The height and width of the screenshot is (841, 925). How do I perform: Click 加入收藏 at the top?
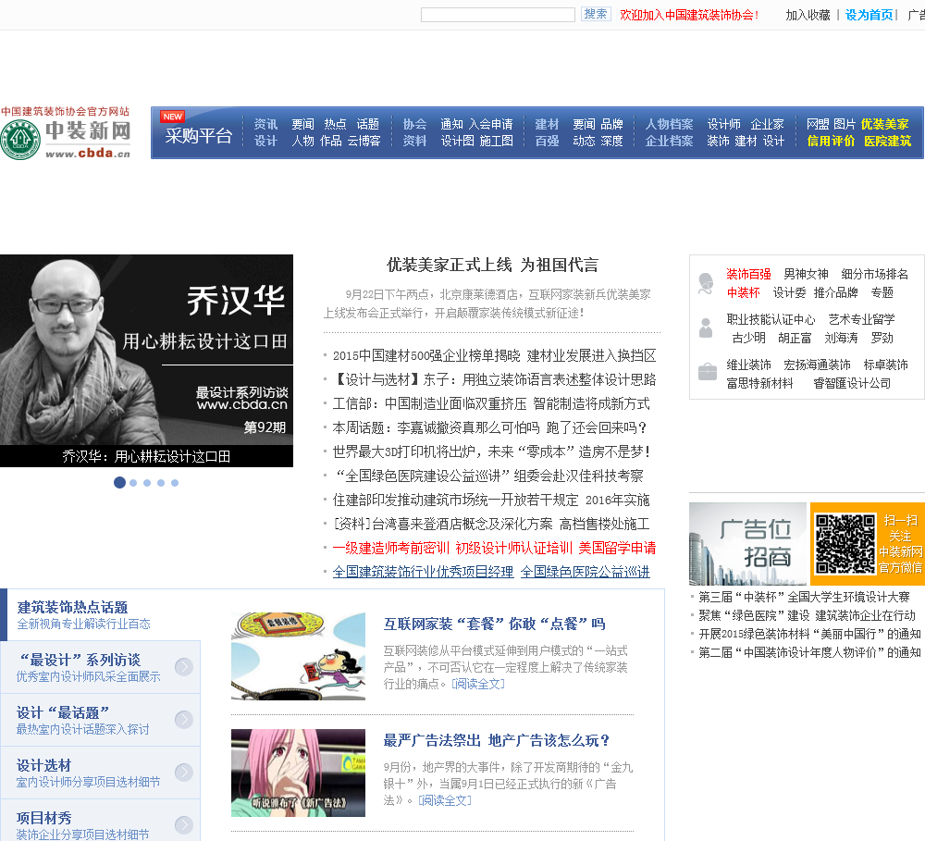tap(808, 16)
